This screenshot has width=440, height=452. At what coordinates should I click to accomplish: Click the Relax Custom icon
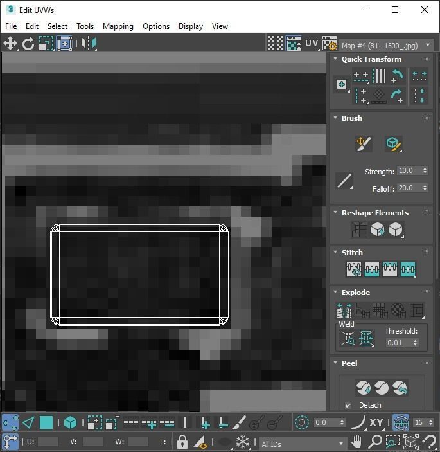[396, 230]
